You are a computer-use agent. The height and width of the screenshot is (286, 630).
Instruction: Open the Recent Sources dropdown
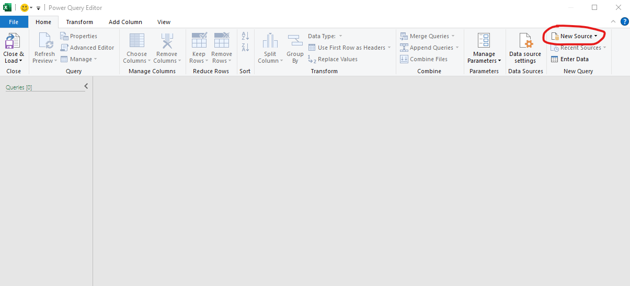(579, 48)
